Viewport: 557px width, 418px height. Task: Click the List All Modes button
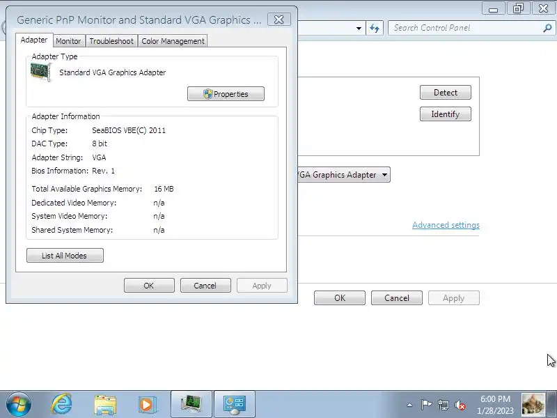(65, 256)
